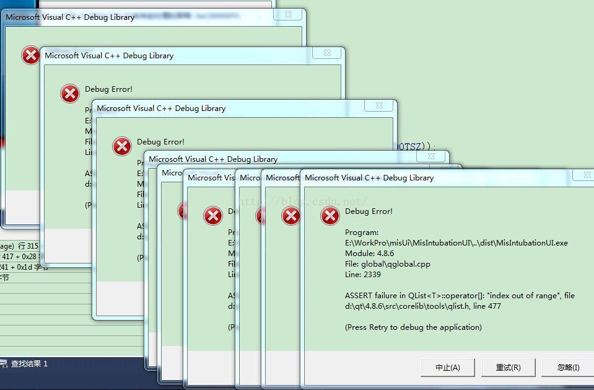Click the error icon in third dialog from back
594x390 pixels.
[122, 146]
